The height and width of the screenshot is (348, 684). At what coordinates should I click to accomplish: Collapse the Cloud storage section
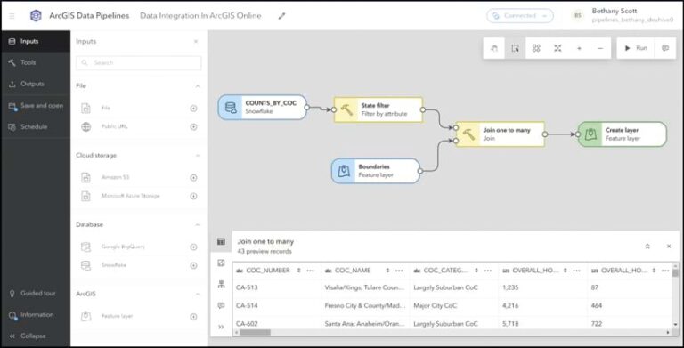tap(198, 156)
